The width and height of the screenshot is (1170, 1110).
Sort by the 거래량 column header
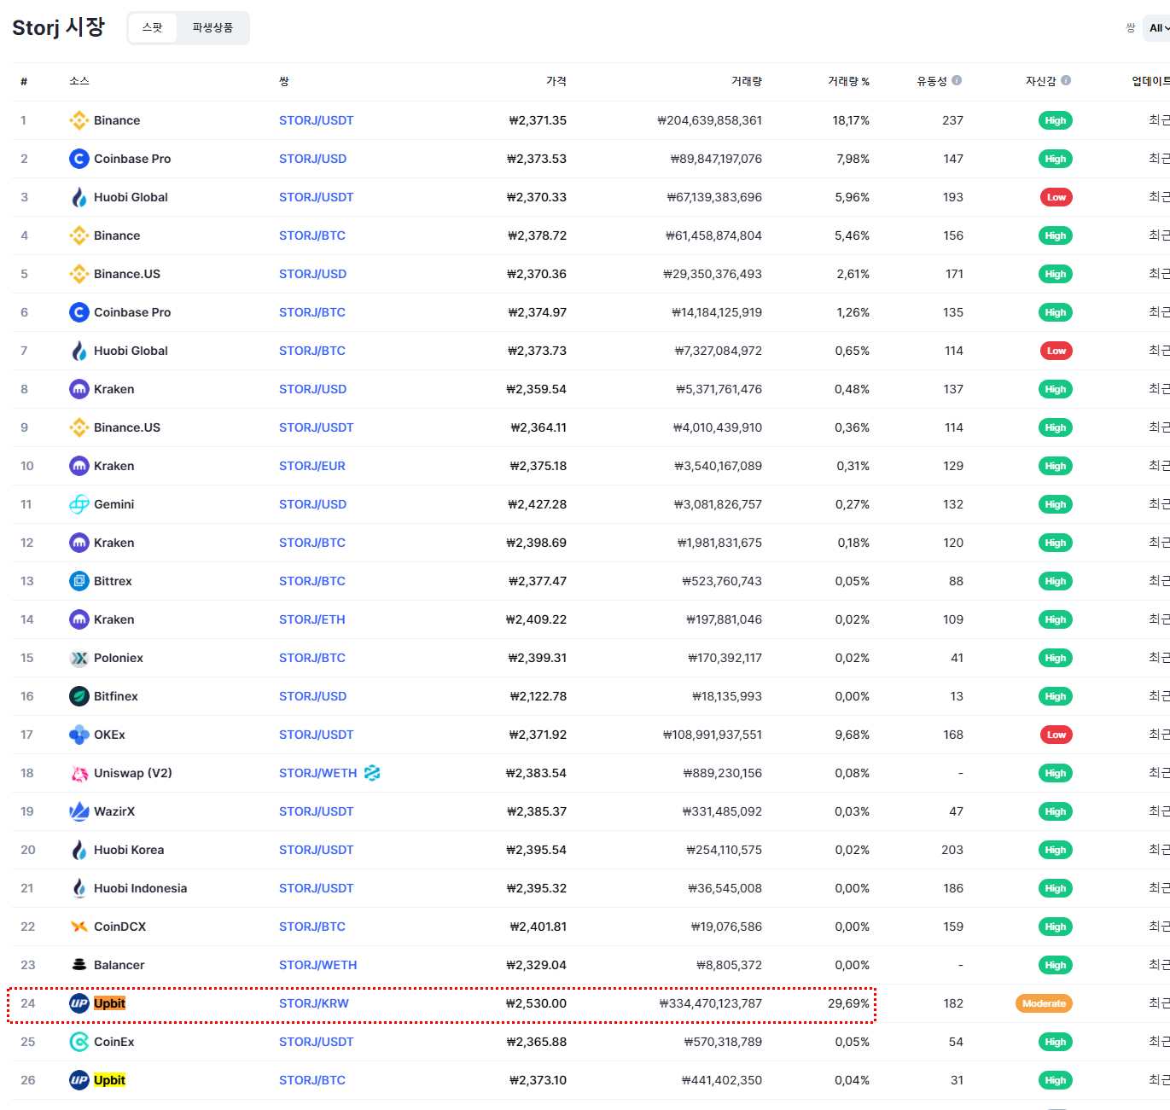pyautogui.click(x=747, y=81)
